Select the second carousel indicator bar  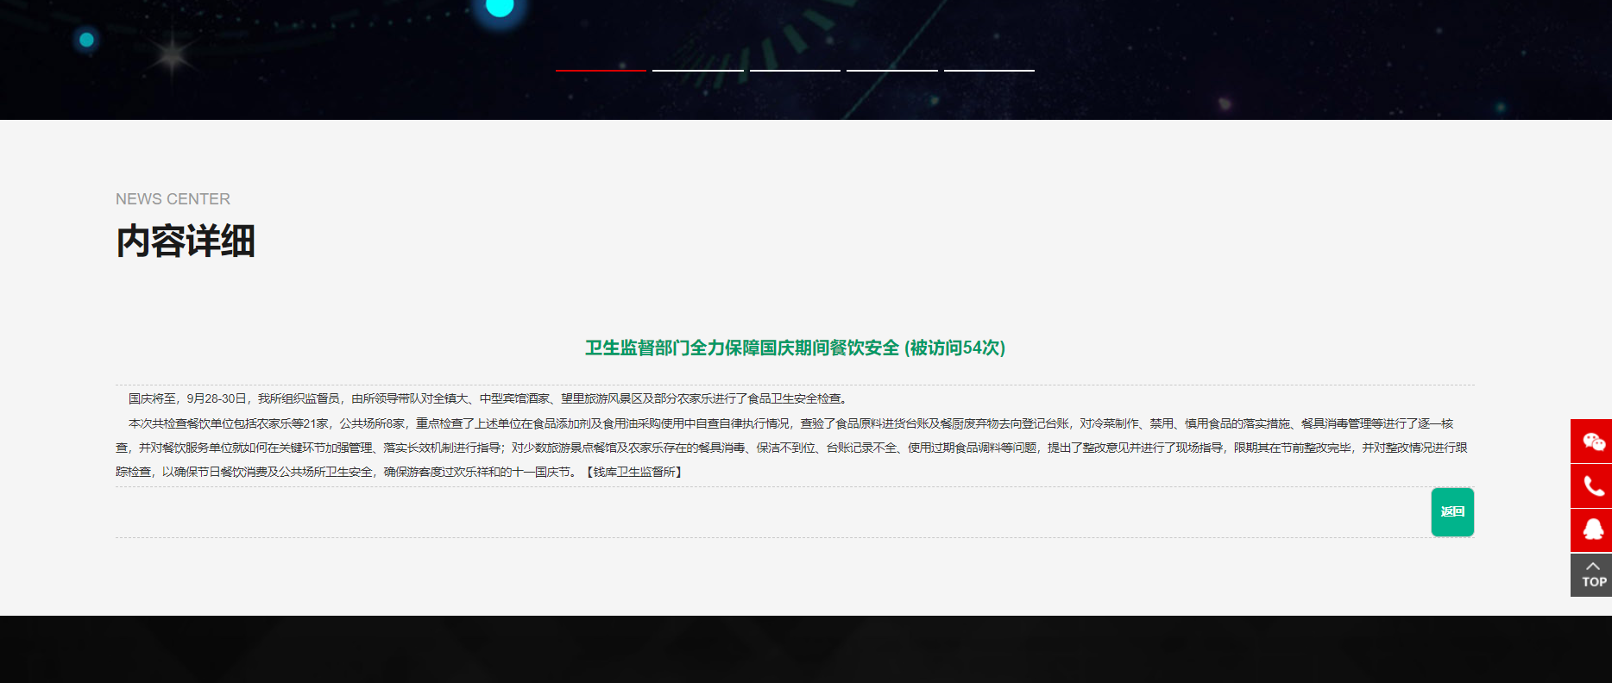pyautogui.click(x=697, y=70)
